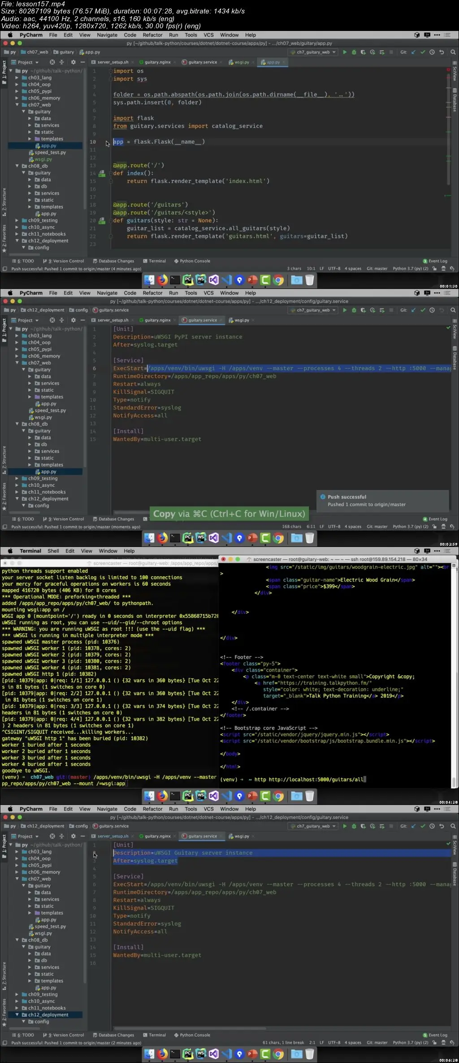
Task: Toggle 9: Version Control window in 00:01:30 frame
Action: 63,261
